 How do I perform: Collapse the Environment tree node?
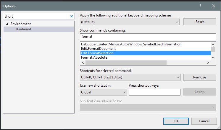[7, 24]
